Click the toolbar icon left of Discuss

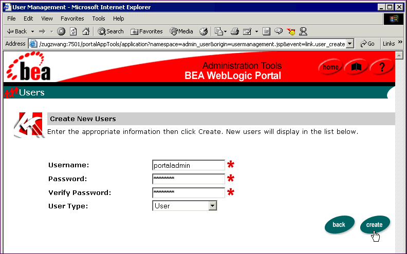click(266, 31)
